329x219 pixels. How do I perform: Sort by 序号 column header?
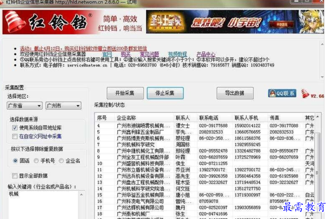tap(104, 118)
